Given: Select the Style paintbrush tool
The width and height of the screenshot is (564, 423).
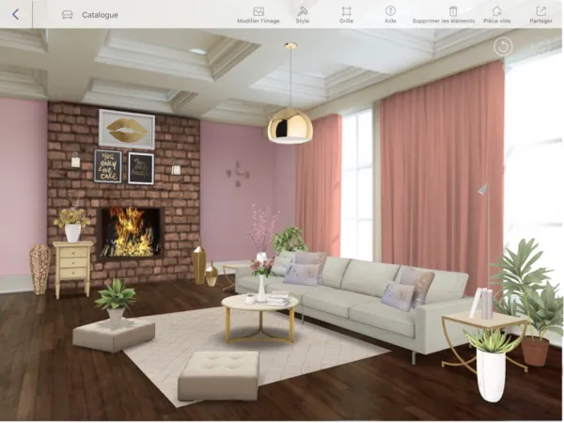Looking at the screenshot, I should pos(302,14).
